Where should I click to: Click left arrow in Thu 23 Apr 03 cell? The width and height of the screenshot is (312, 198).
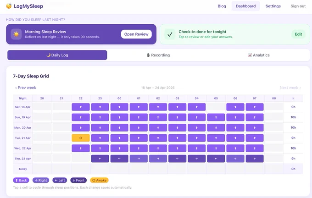coord(177,159)
